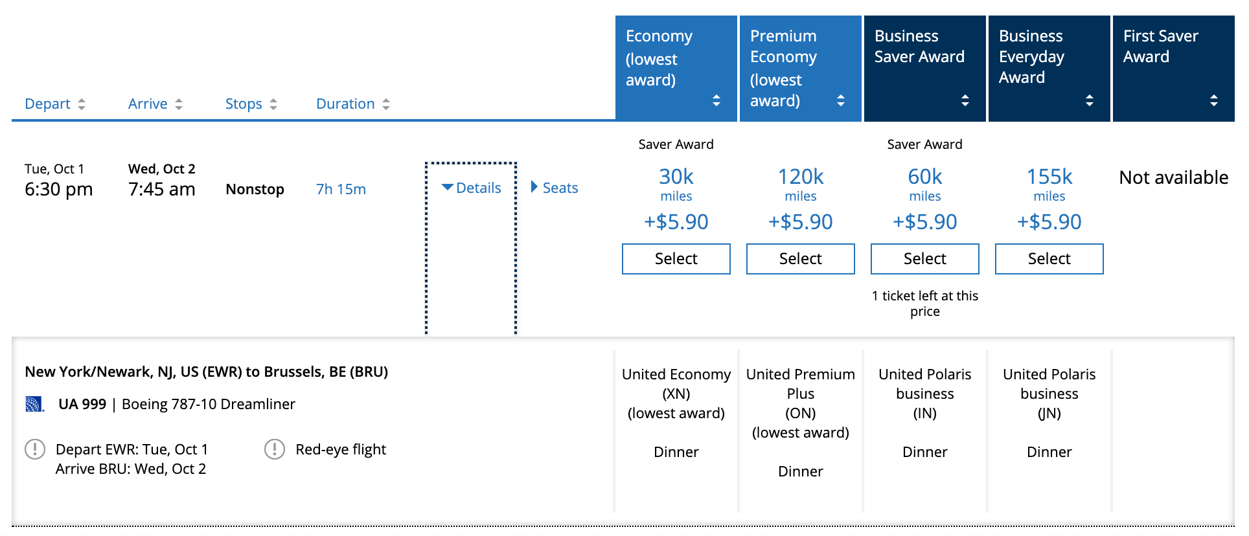Click the 7h 15m duration link
This screenshot has width=1249, height=536.
[x=341, y=189]
